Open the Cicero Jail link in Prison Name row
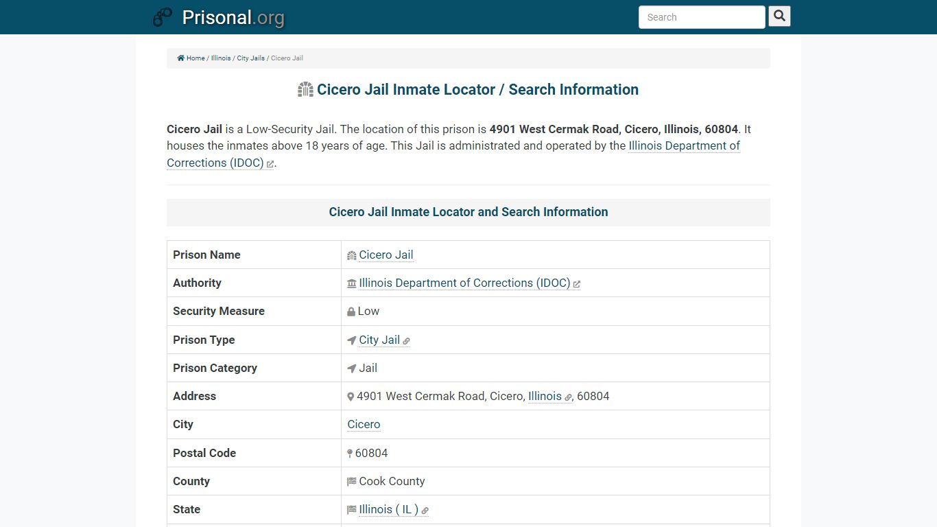Image resolution: width=937 pixels, height=527 pixels. click(x=386, y=255)
